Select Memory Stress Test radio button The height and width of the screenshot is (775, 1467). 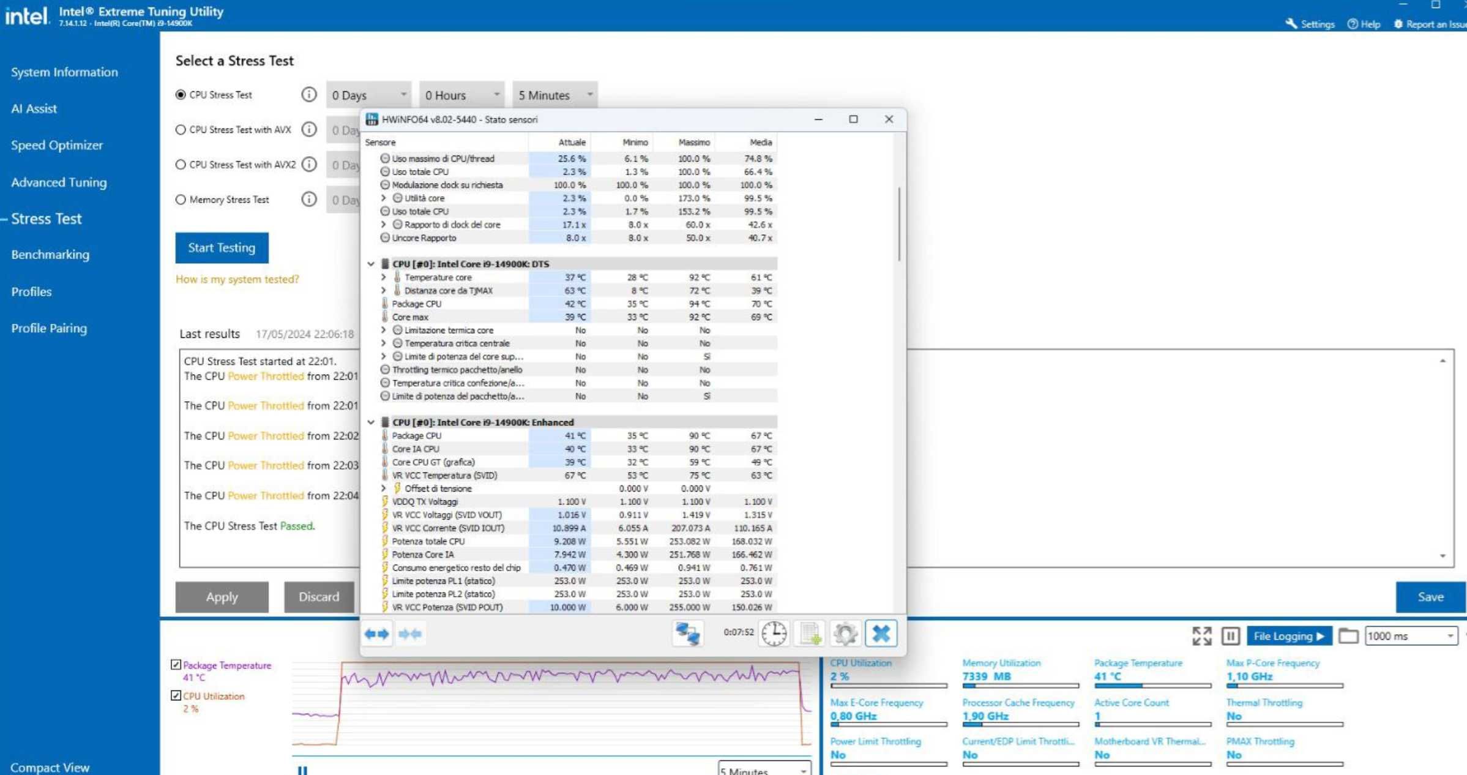coord(181,200)
